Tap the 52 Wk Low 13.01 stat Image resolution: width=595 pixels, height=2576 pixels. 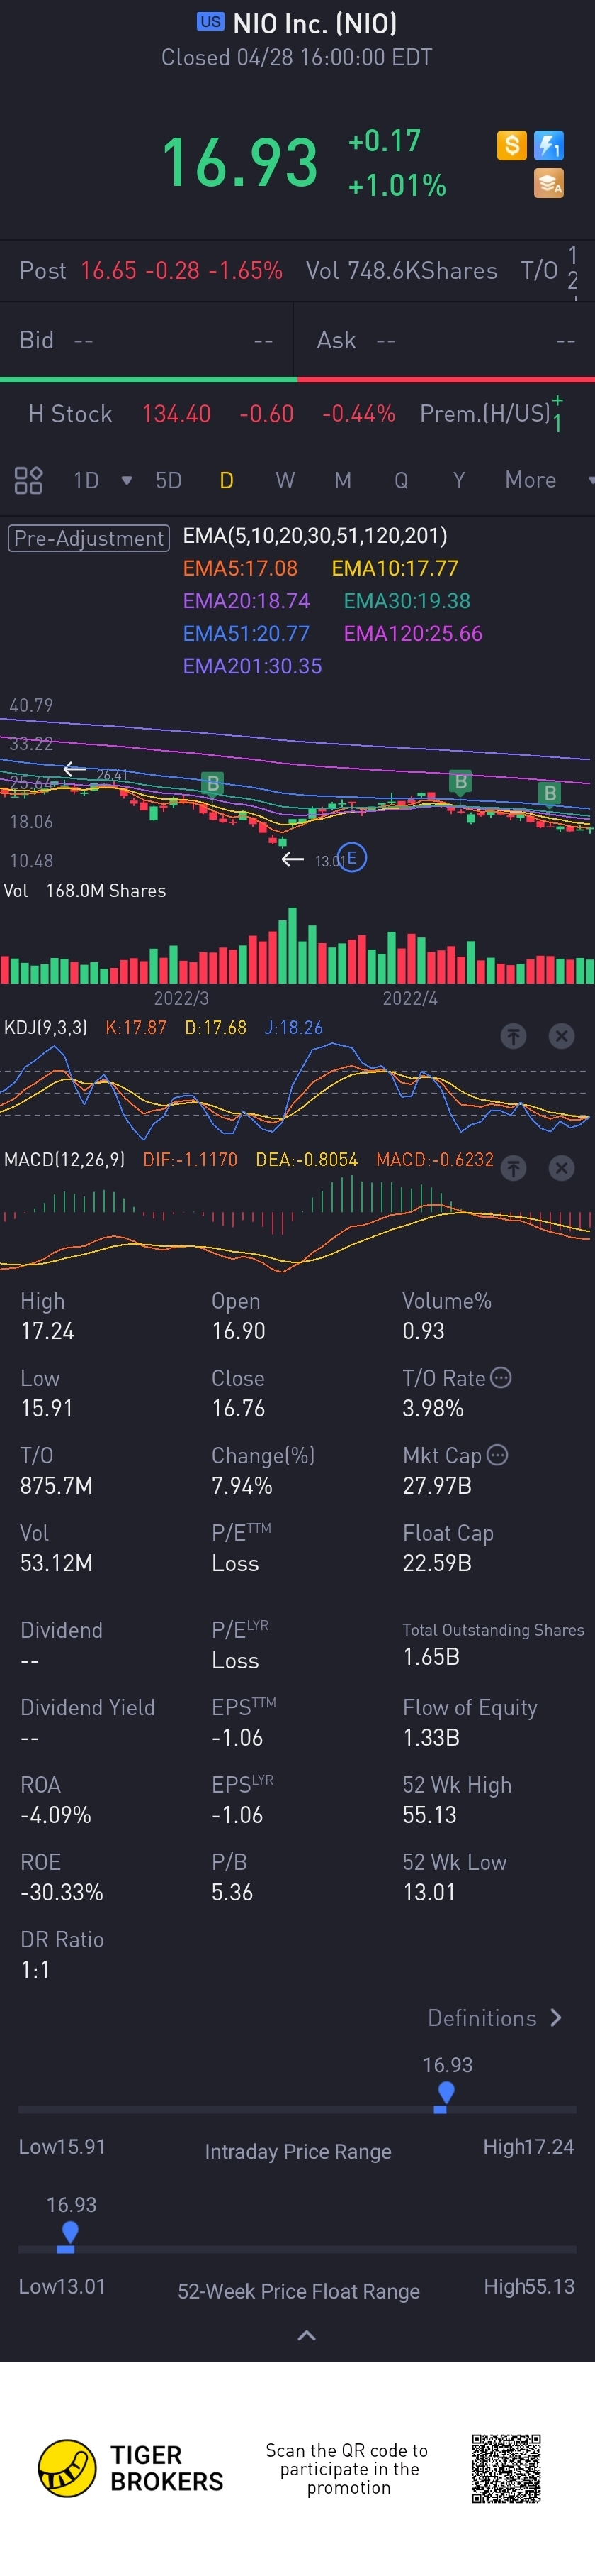[454, 1876]
